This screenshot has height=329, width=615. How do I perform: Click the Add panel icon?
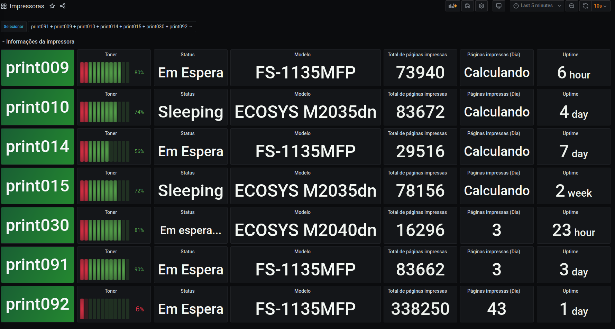[x=452, y=6]
